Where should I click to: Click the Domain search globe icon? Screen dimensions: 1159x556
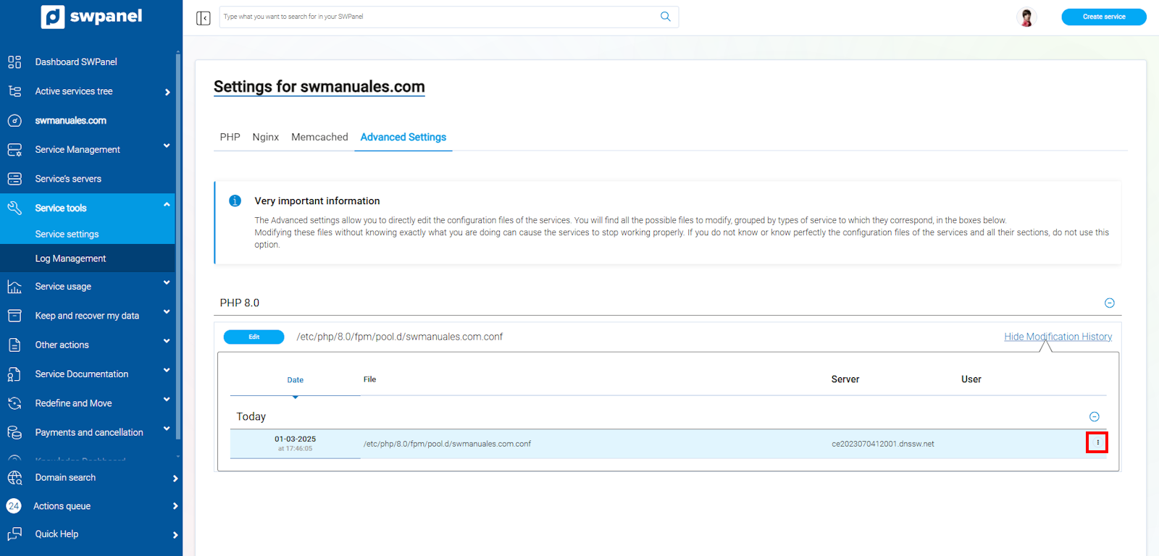[14, 478]
